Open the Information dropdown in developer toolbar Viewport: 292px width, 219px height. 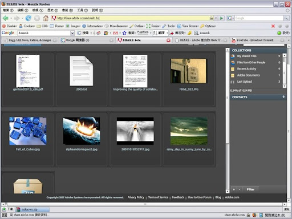[x=92, y=26]
